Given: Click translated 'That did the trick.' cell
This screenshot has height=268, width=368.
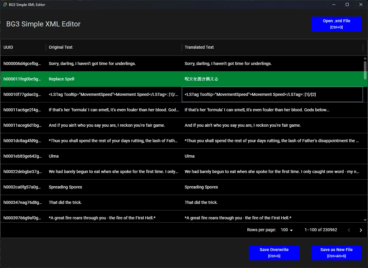Looking at the screenshot, I should click(x=272, y=202).
